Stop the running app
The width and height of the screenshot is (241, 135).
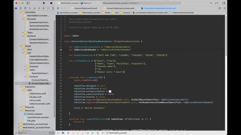coord(51,3)
